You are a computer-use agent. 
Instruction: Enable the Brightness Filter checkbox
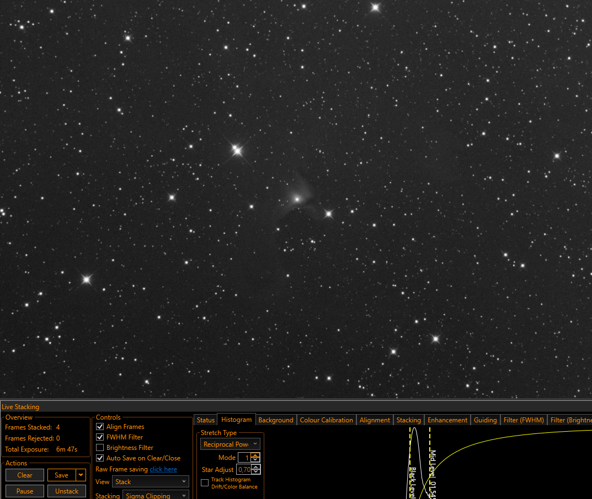tap(100, 448)
